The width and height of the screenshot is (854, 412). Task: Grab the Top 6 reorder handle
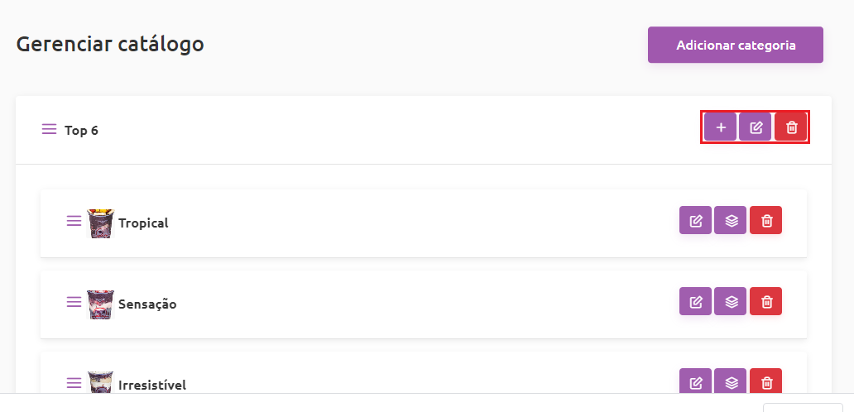click(x=49, y=130)
